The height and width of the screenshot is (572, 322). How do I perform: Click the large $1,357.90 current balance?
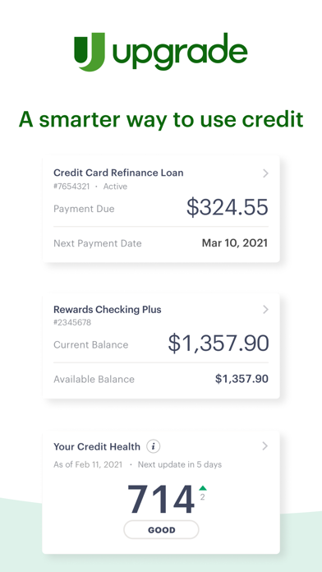point(218,344)
